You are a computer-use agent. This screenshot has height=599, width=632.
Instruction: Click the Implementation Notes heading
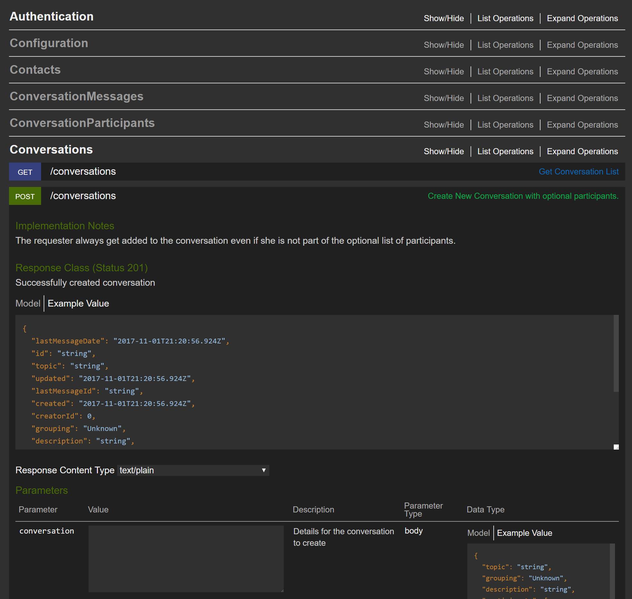pos(65,226)
